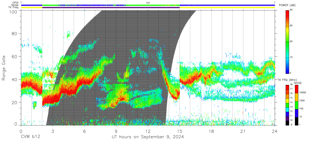Click the CPID value '157'
Image resolution: width=309 pixels, height=142 pixels.
[148, 3]
